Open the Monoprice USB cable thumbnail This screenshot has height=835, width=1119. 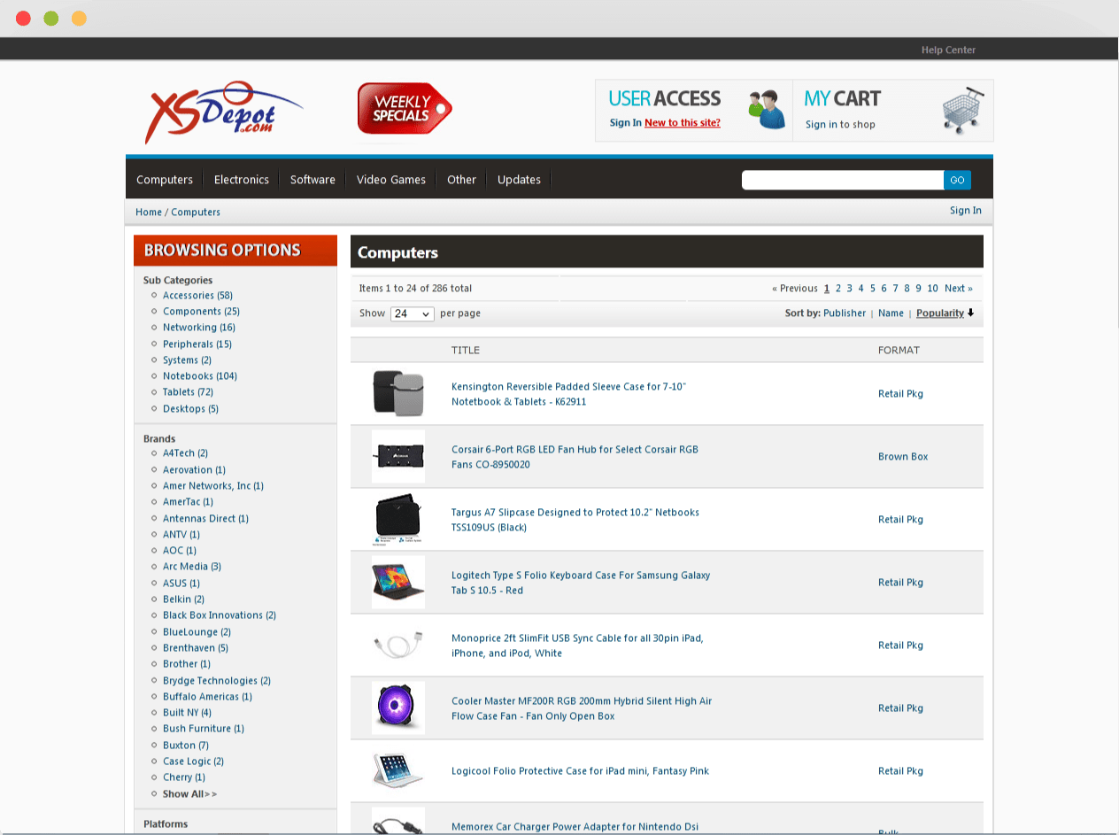(x=398, y=646)
